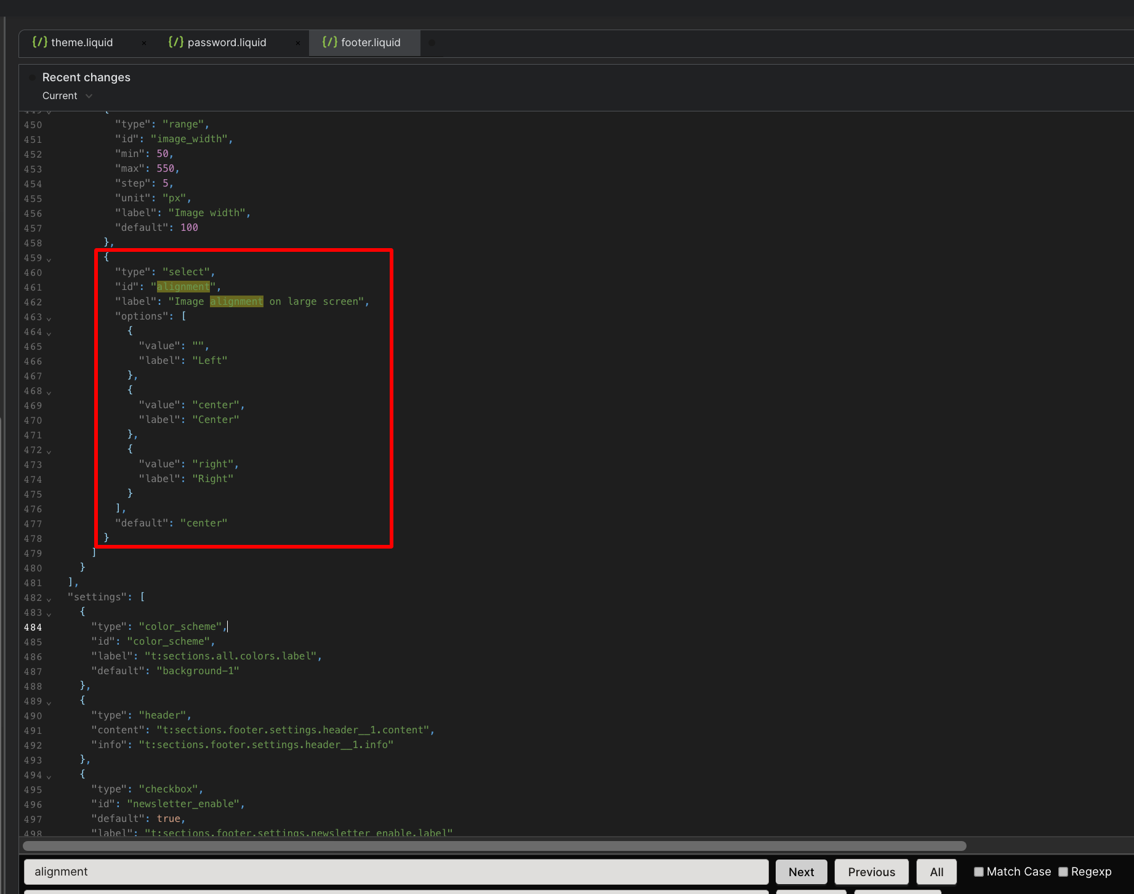Fold the code block at line 489
This screenshot has height=894, width=1134.
(x=49, y=703)
